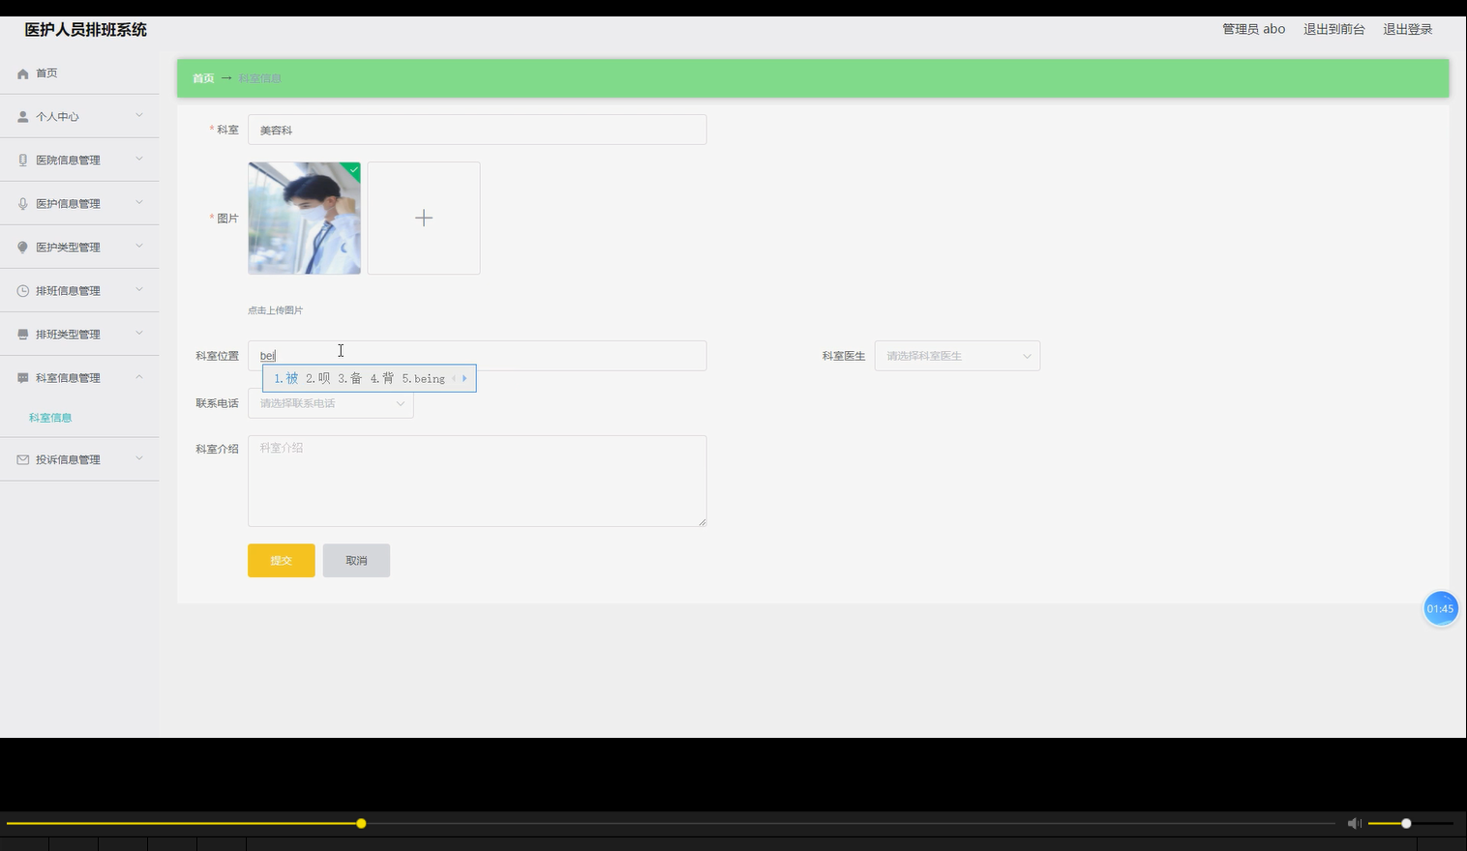Screen dimensions: 1467x851
Task: Open the 个人中心 menu item
Action: 79,117
